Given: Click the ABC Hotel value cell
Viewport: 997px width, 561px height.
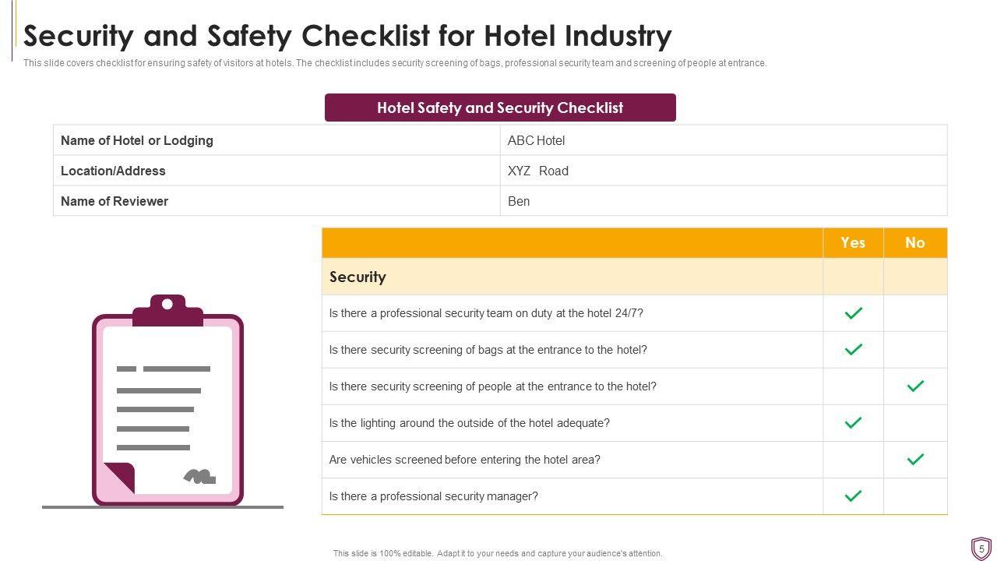Looking at the screenshot, I should pos(723,140).
